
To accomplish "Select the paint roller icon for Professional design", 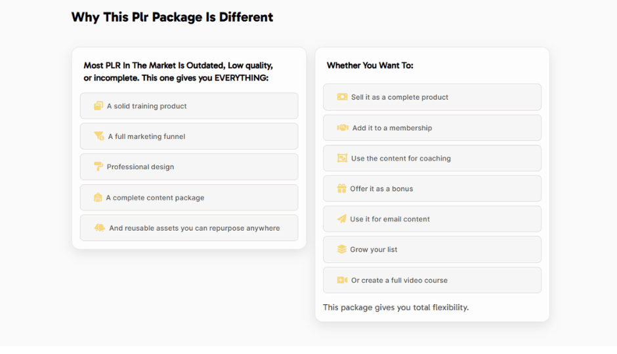I will click(x=98, y=167).
